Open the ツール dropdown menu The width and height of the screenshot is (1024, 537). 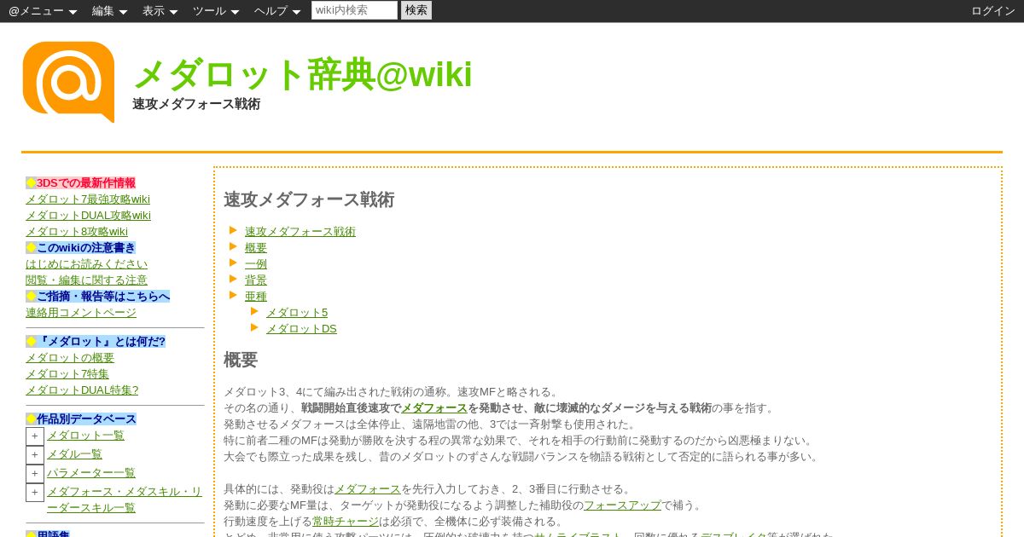[x=216, y=11]
